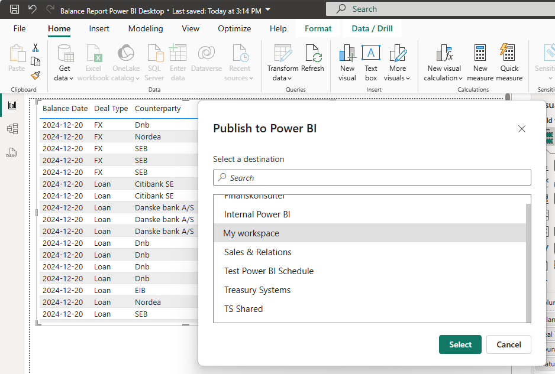The width and height of the screenshot is (555, 374).
Task: Expand the title bar save-status dropdown arrow
Action: 268,9
